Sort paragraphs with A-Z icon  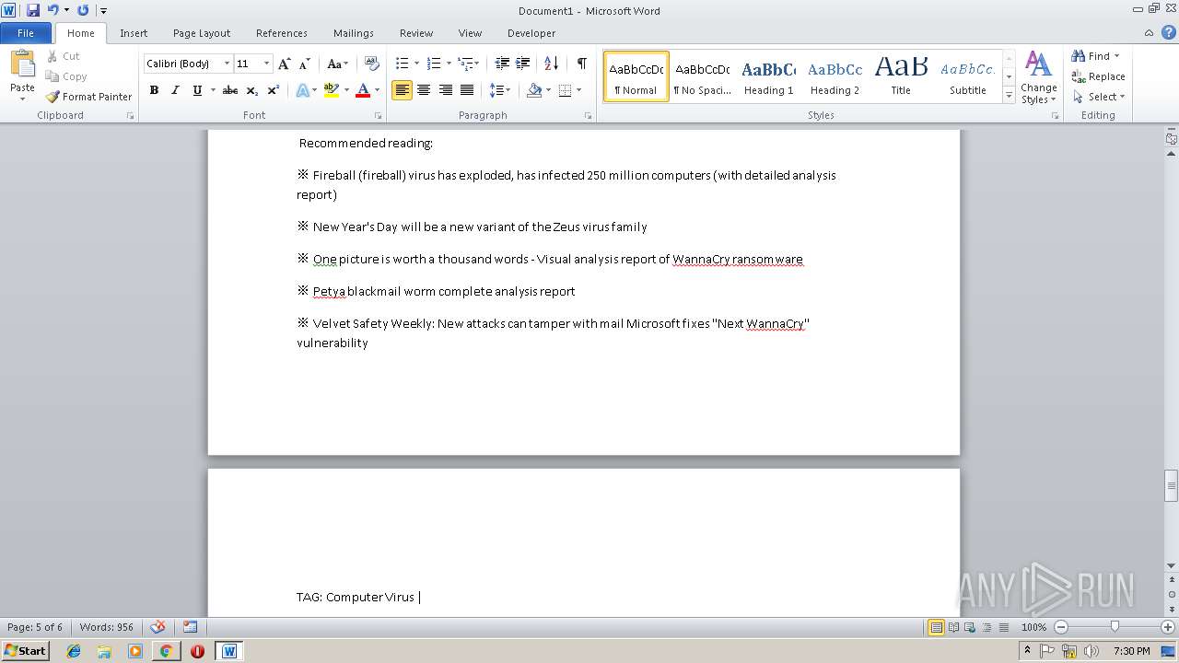click(x=551, y=64)
